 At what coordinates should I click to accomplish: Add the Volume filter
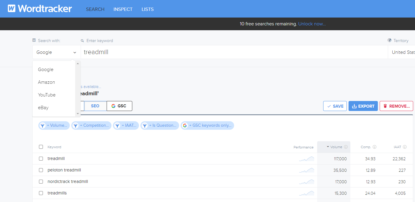[x=54, y=125]
